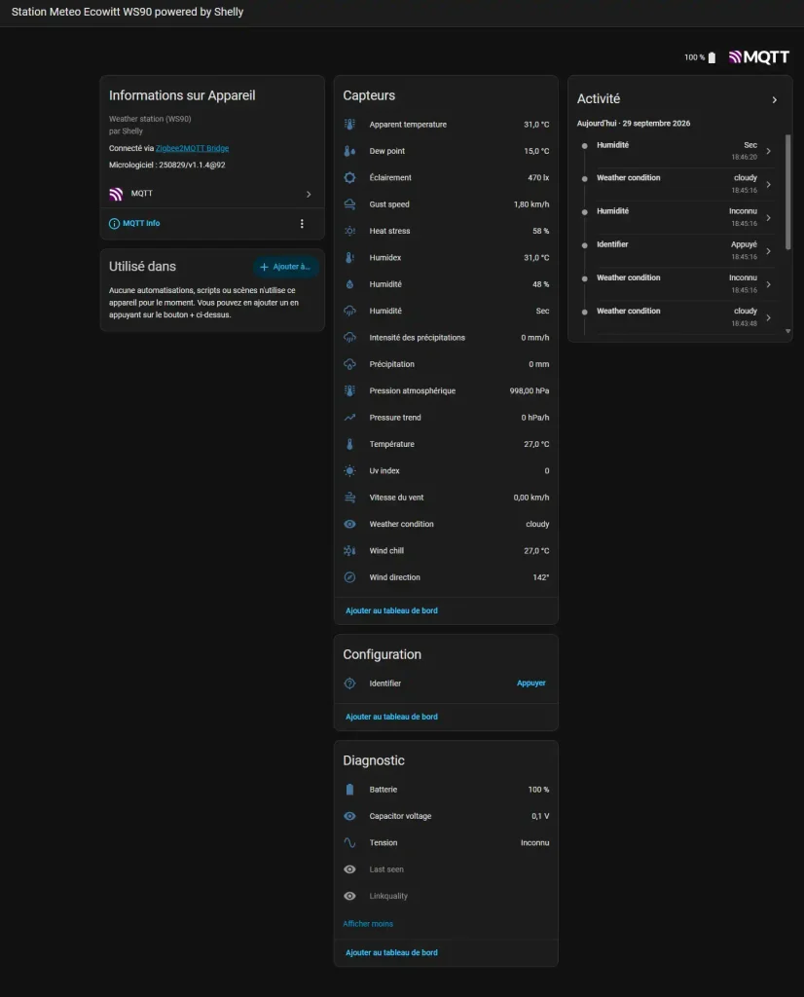Click Afficher moins to collapse diagnostics
The image size is (804, 997).
(x=368, y=924)
